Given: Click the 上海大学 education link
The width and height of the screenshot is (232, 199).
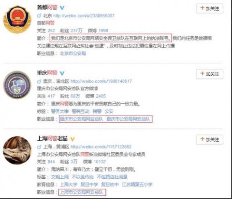Looking at the screenshot, I should click(69, 185).
